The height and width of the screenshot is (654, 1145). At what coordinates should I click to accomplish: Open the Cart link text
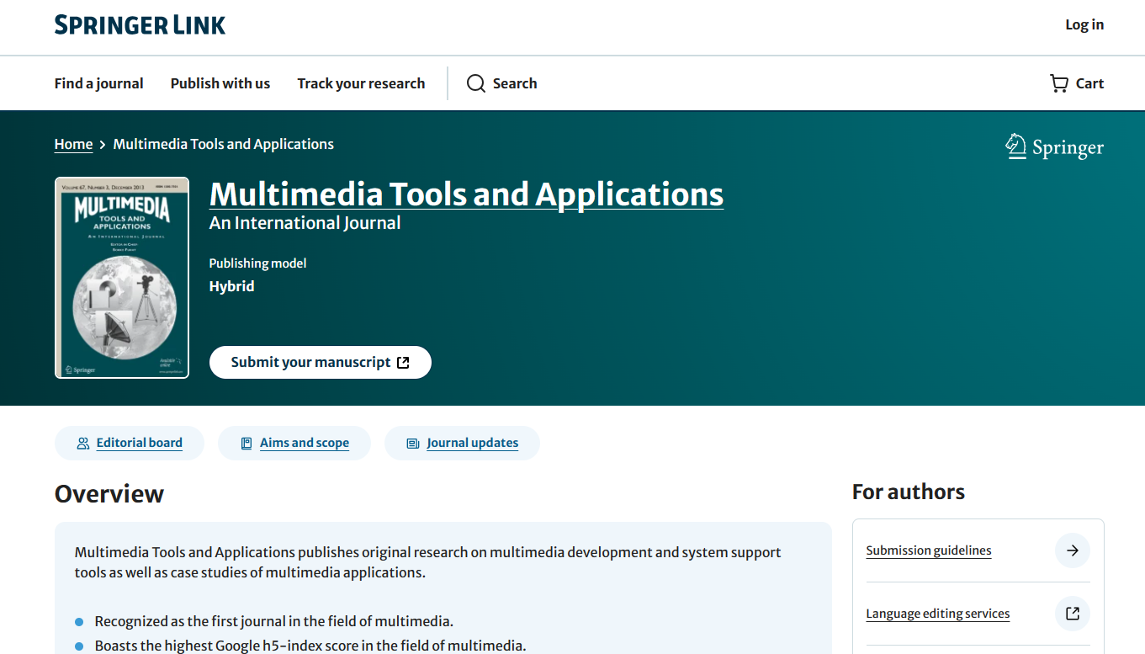(1089, 83)
